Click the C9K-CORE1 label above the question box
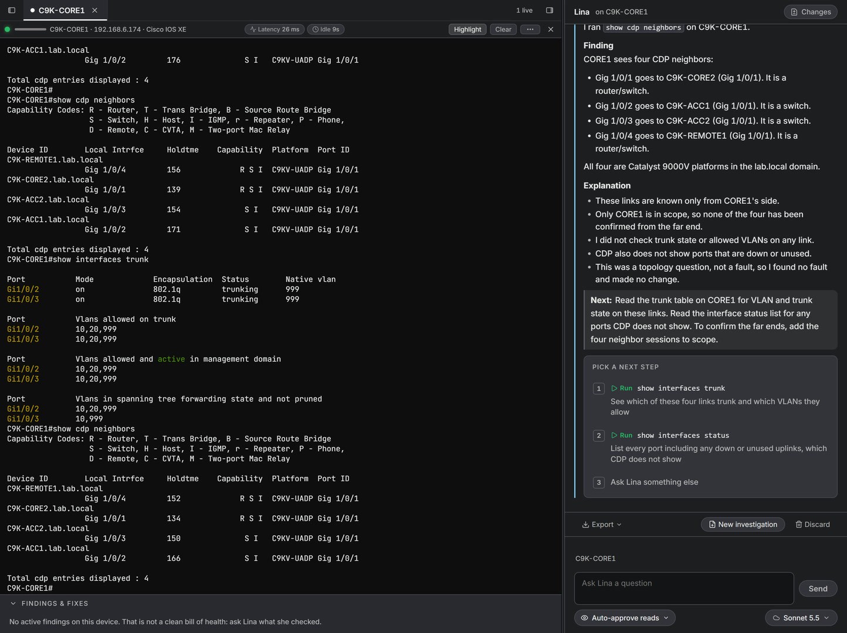The width and height of the screenshot is (847, 633). click(x=595, y=559)
